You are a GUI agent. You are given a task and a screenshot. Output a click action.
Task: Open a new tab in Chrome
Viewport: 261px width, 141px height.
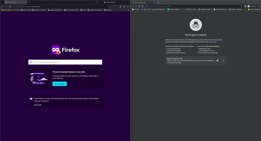(158, 3)
